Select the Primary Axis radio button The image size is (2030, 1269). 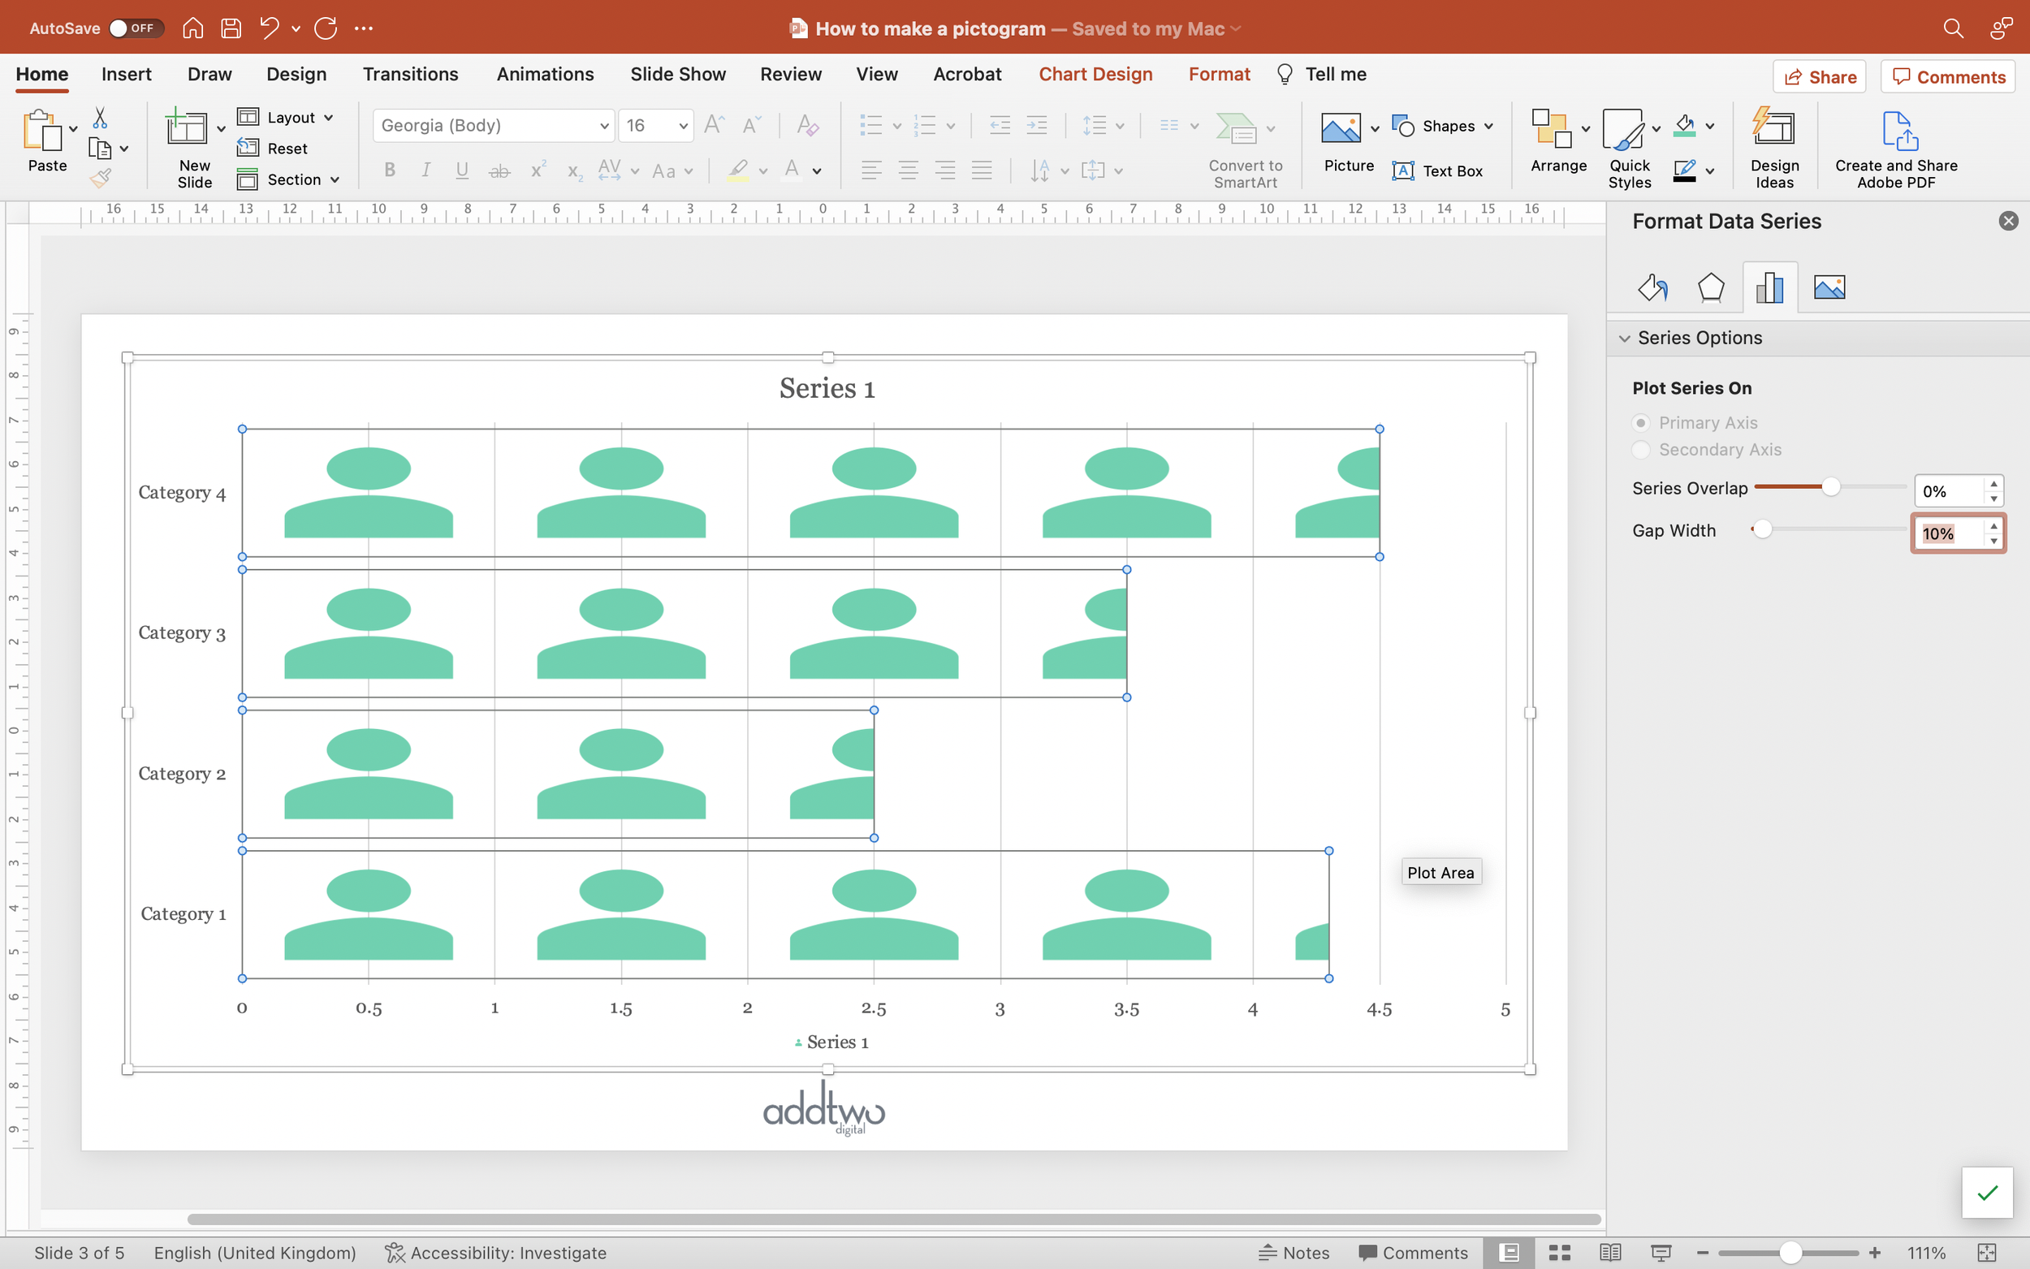pos(1640,423)
